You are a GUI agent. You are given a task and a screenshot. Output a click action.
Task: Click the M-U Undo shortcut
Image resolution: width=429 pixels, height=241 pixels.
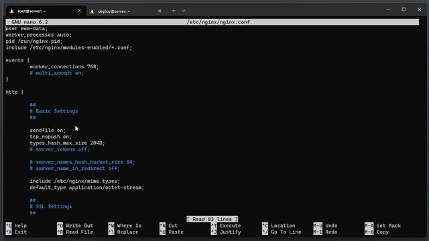click(325, 226)
